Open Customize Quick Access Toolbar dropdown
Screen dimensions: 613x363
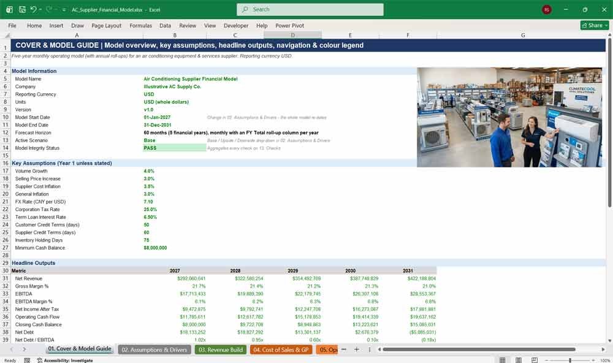pyautogui.click(x=64, y=9)
